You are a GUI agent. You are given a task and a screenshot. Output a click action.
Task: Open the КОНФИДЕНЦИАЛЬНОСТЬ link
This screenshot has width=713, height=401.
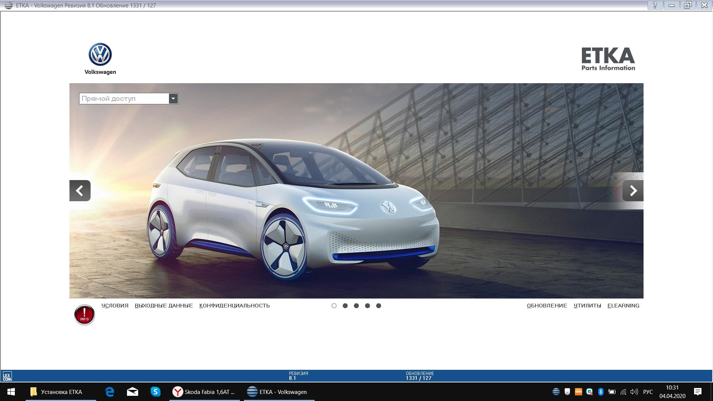(234, 306)
